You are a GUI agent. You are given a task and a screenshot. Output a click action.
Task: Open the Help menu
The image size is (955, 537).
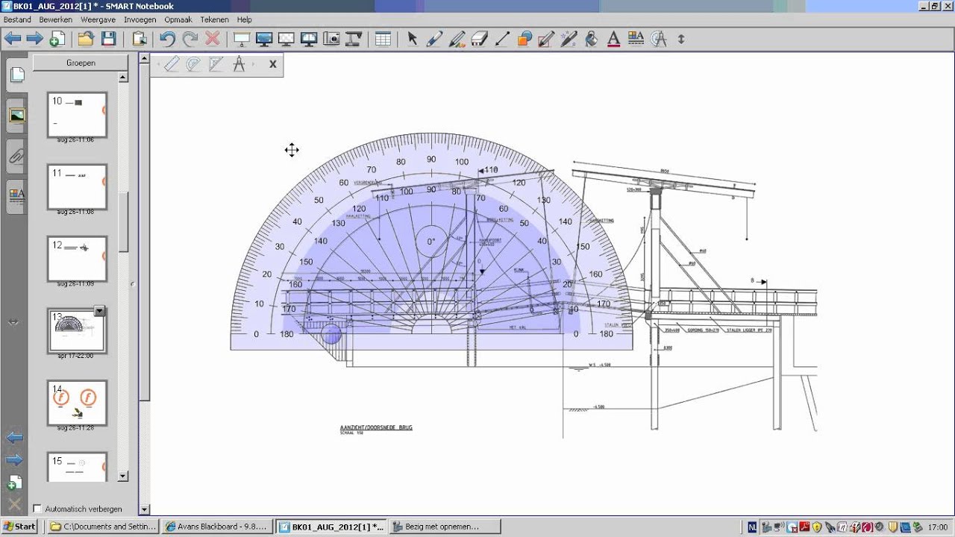coord(245,19)
